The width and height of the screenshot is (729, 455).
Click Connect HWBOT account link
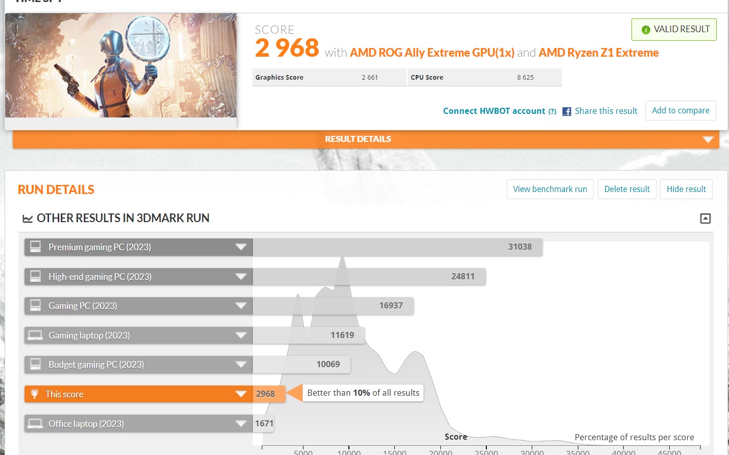(x=493, y=111)
